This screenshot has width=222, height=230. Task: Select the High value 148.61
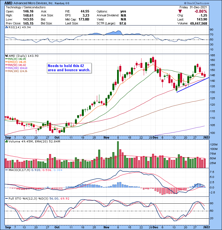28,16
